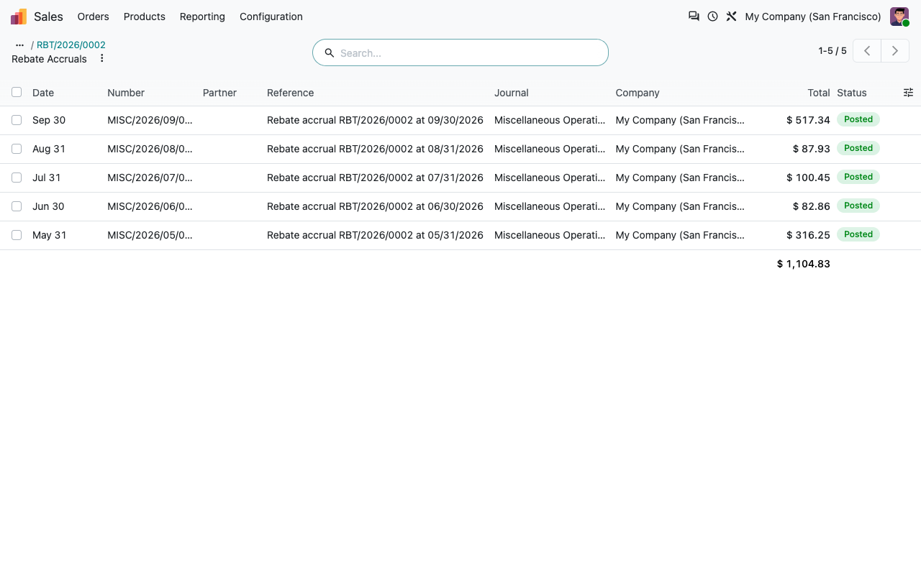Viewport: 921px width, 575px height.
Task: Sort by the Date column header
Action: 43,93
